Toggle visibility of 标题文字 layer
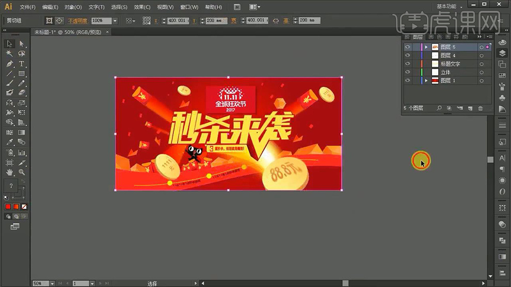The height and width of the screenshot is (287, 511). [407, 64]
